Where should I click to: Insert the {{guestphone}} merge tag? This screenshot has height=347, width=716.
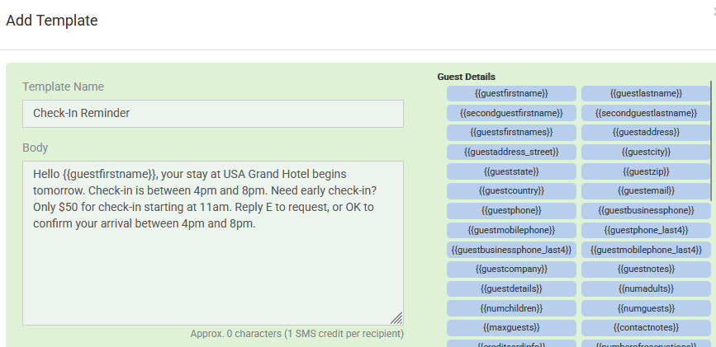[x=511, y=210]
